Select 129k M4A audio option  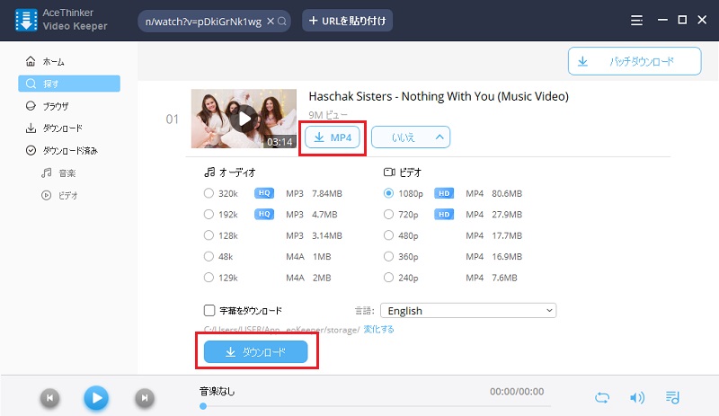(209, 278)
